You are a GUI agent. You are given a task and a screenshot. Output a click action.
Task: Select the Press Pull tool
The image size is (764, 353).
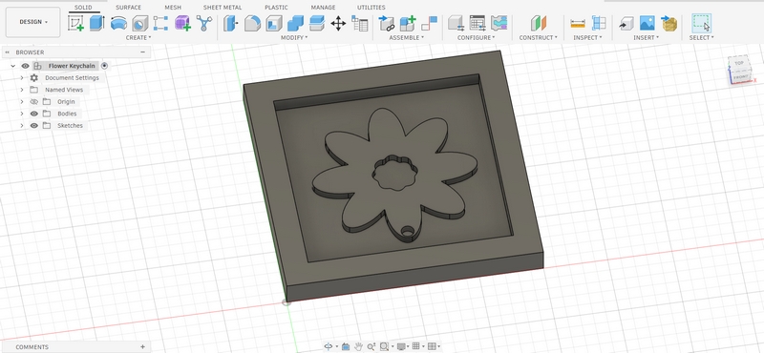230,23
